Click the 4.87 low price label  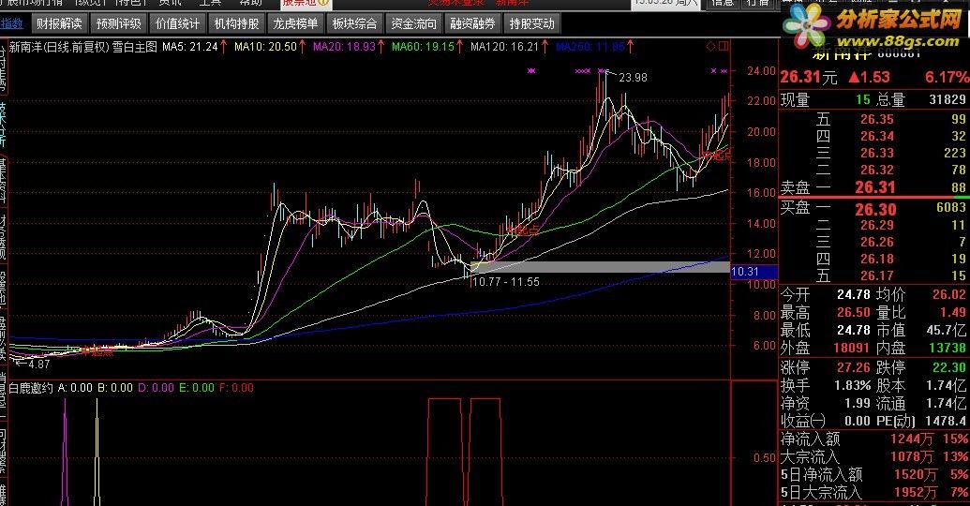(x=39, y=365)
